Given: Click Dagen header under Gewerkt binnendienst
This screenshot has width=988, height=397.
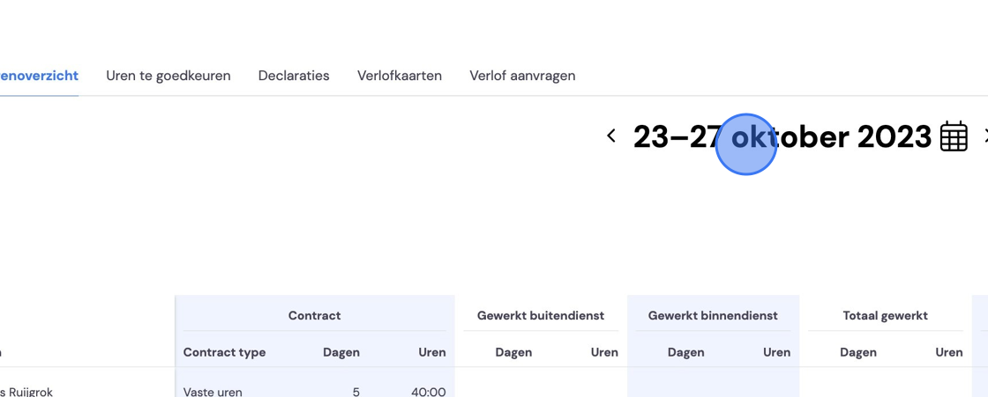Looking at the screenshot, I should point(686,352).
